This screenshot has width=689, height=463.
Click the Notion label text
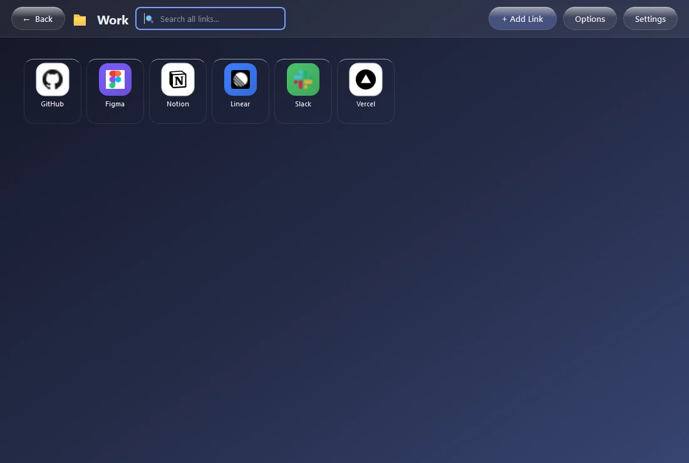tap(177, 104)
